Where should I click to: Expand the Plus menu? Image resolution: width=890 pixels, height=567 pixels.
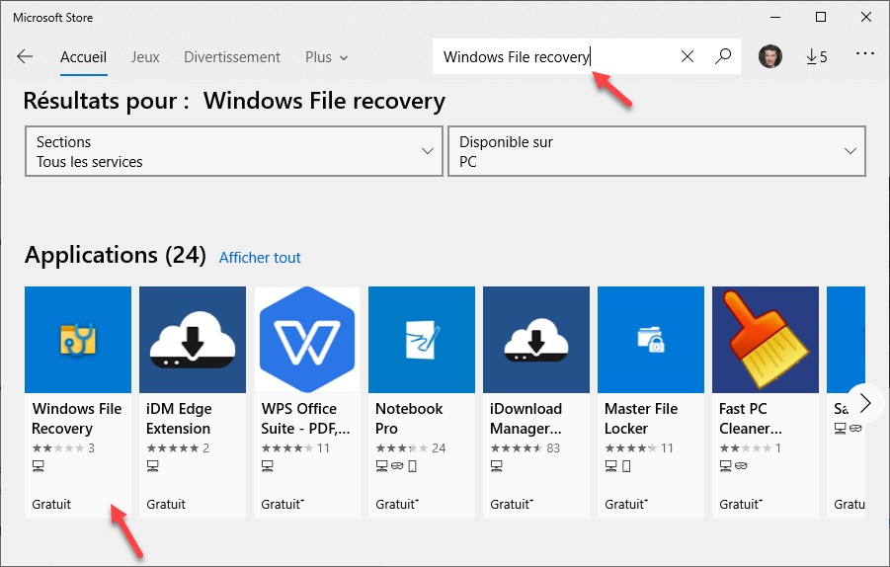pyautogui.click(x=326, y=57)
